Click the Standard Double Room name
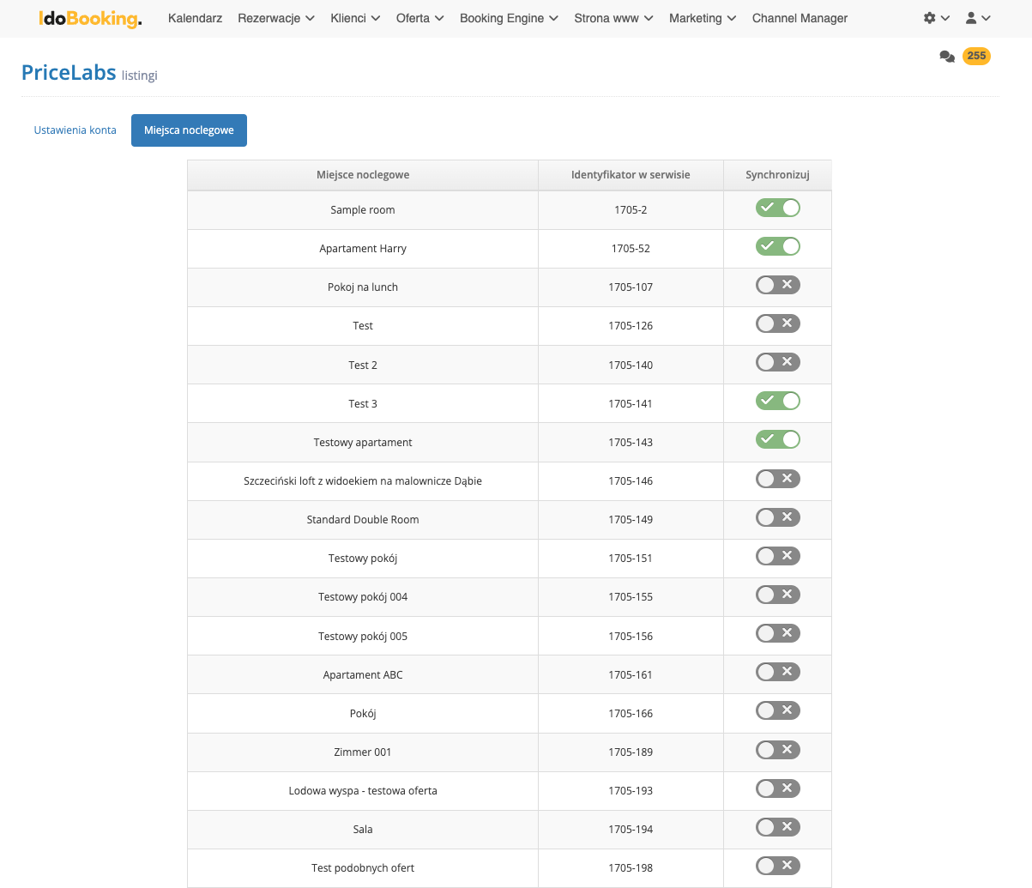This screenshot has width=1032, height=888. (x=363, y=520)
